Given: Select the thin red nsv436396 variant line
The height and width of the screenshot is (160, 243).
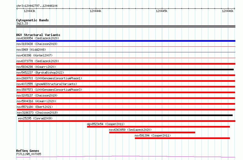Looking at the screenshot, I should tap(126, 58).
